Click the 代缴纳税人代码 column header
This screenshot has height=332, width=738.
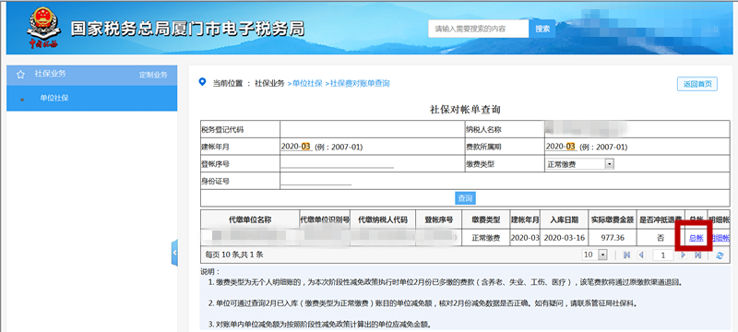[x=383, y=219]
